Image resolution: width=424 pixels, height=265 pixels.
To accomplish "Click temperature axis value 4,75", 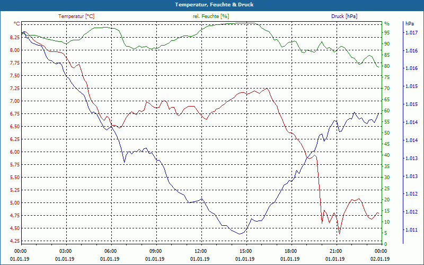I will pyautogui.click(x=15, y=216).
